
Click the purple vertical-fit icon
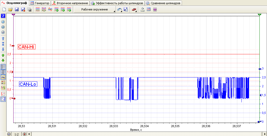(155, 10)
